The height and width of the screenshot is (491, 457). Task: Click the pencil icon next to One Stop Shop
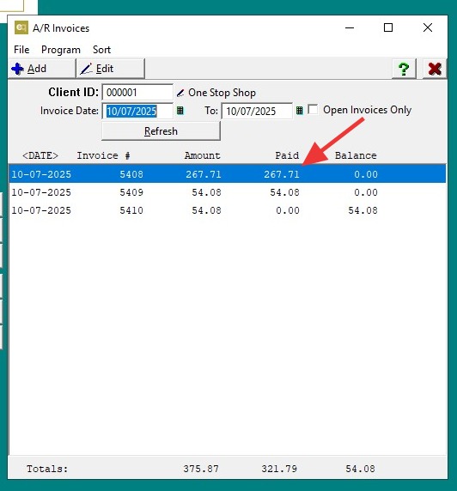[x=180, y=93]
